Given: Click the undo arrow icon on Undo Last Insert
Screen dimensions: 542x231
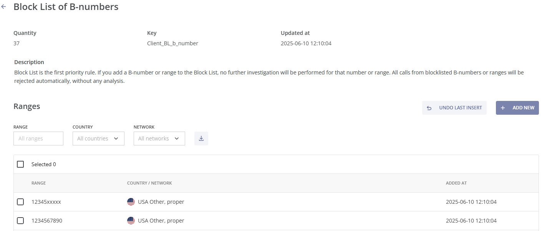Looking at the screenshot, I should 429,108.
